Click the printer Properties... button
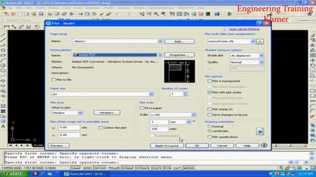Image resolution: width=316 pixels, height=177 pixels. [x=179, y=55]
